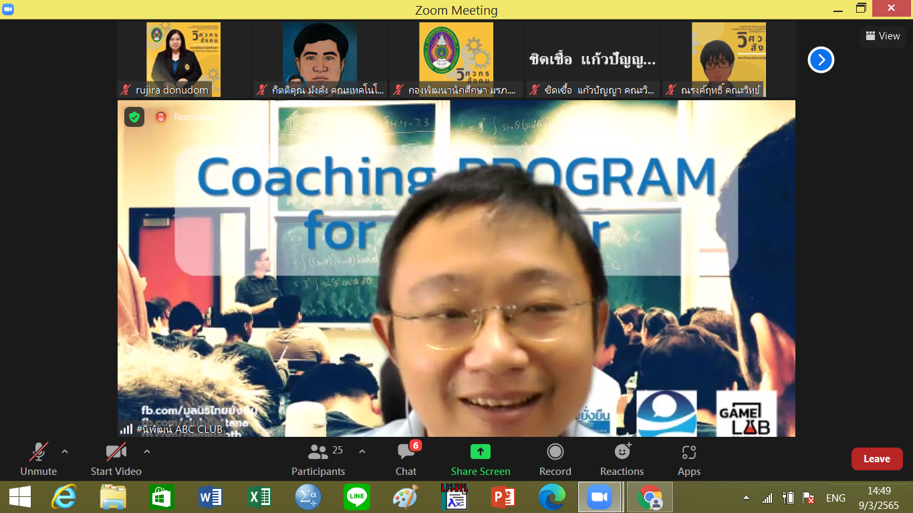Viewport: 913px width, 513px height.
Task: Select กิตติคุณ มั่งคั่ง participant thumbnail
Action: (319, 59)
